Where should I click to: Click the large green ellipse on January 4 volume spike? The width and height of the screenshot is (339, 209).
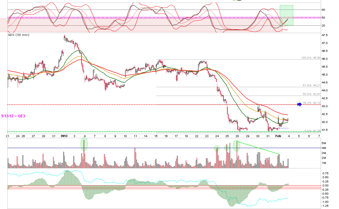click(84, 144)
